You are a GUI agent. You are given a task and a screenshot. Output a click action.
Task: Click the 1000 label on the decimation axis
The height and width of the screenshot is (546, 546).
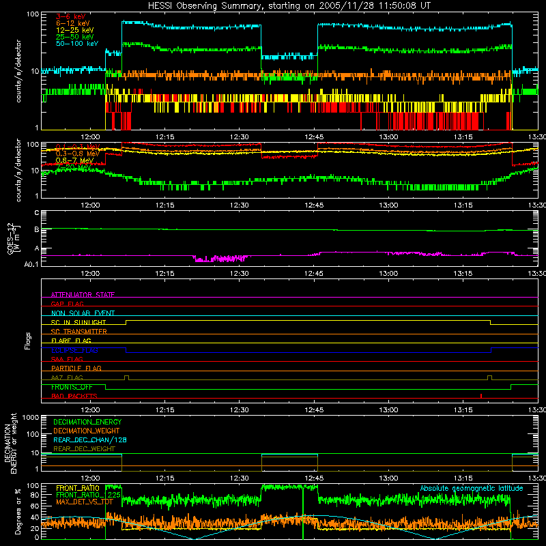(31, 417)
